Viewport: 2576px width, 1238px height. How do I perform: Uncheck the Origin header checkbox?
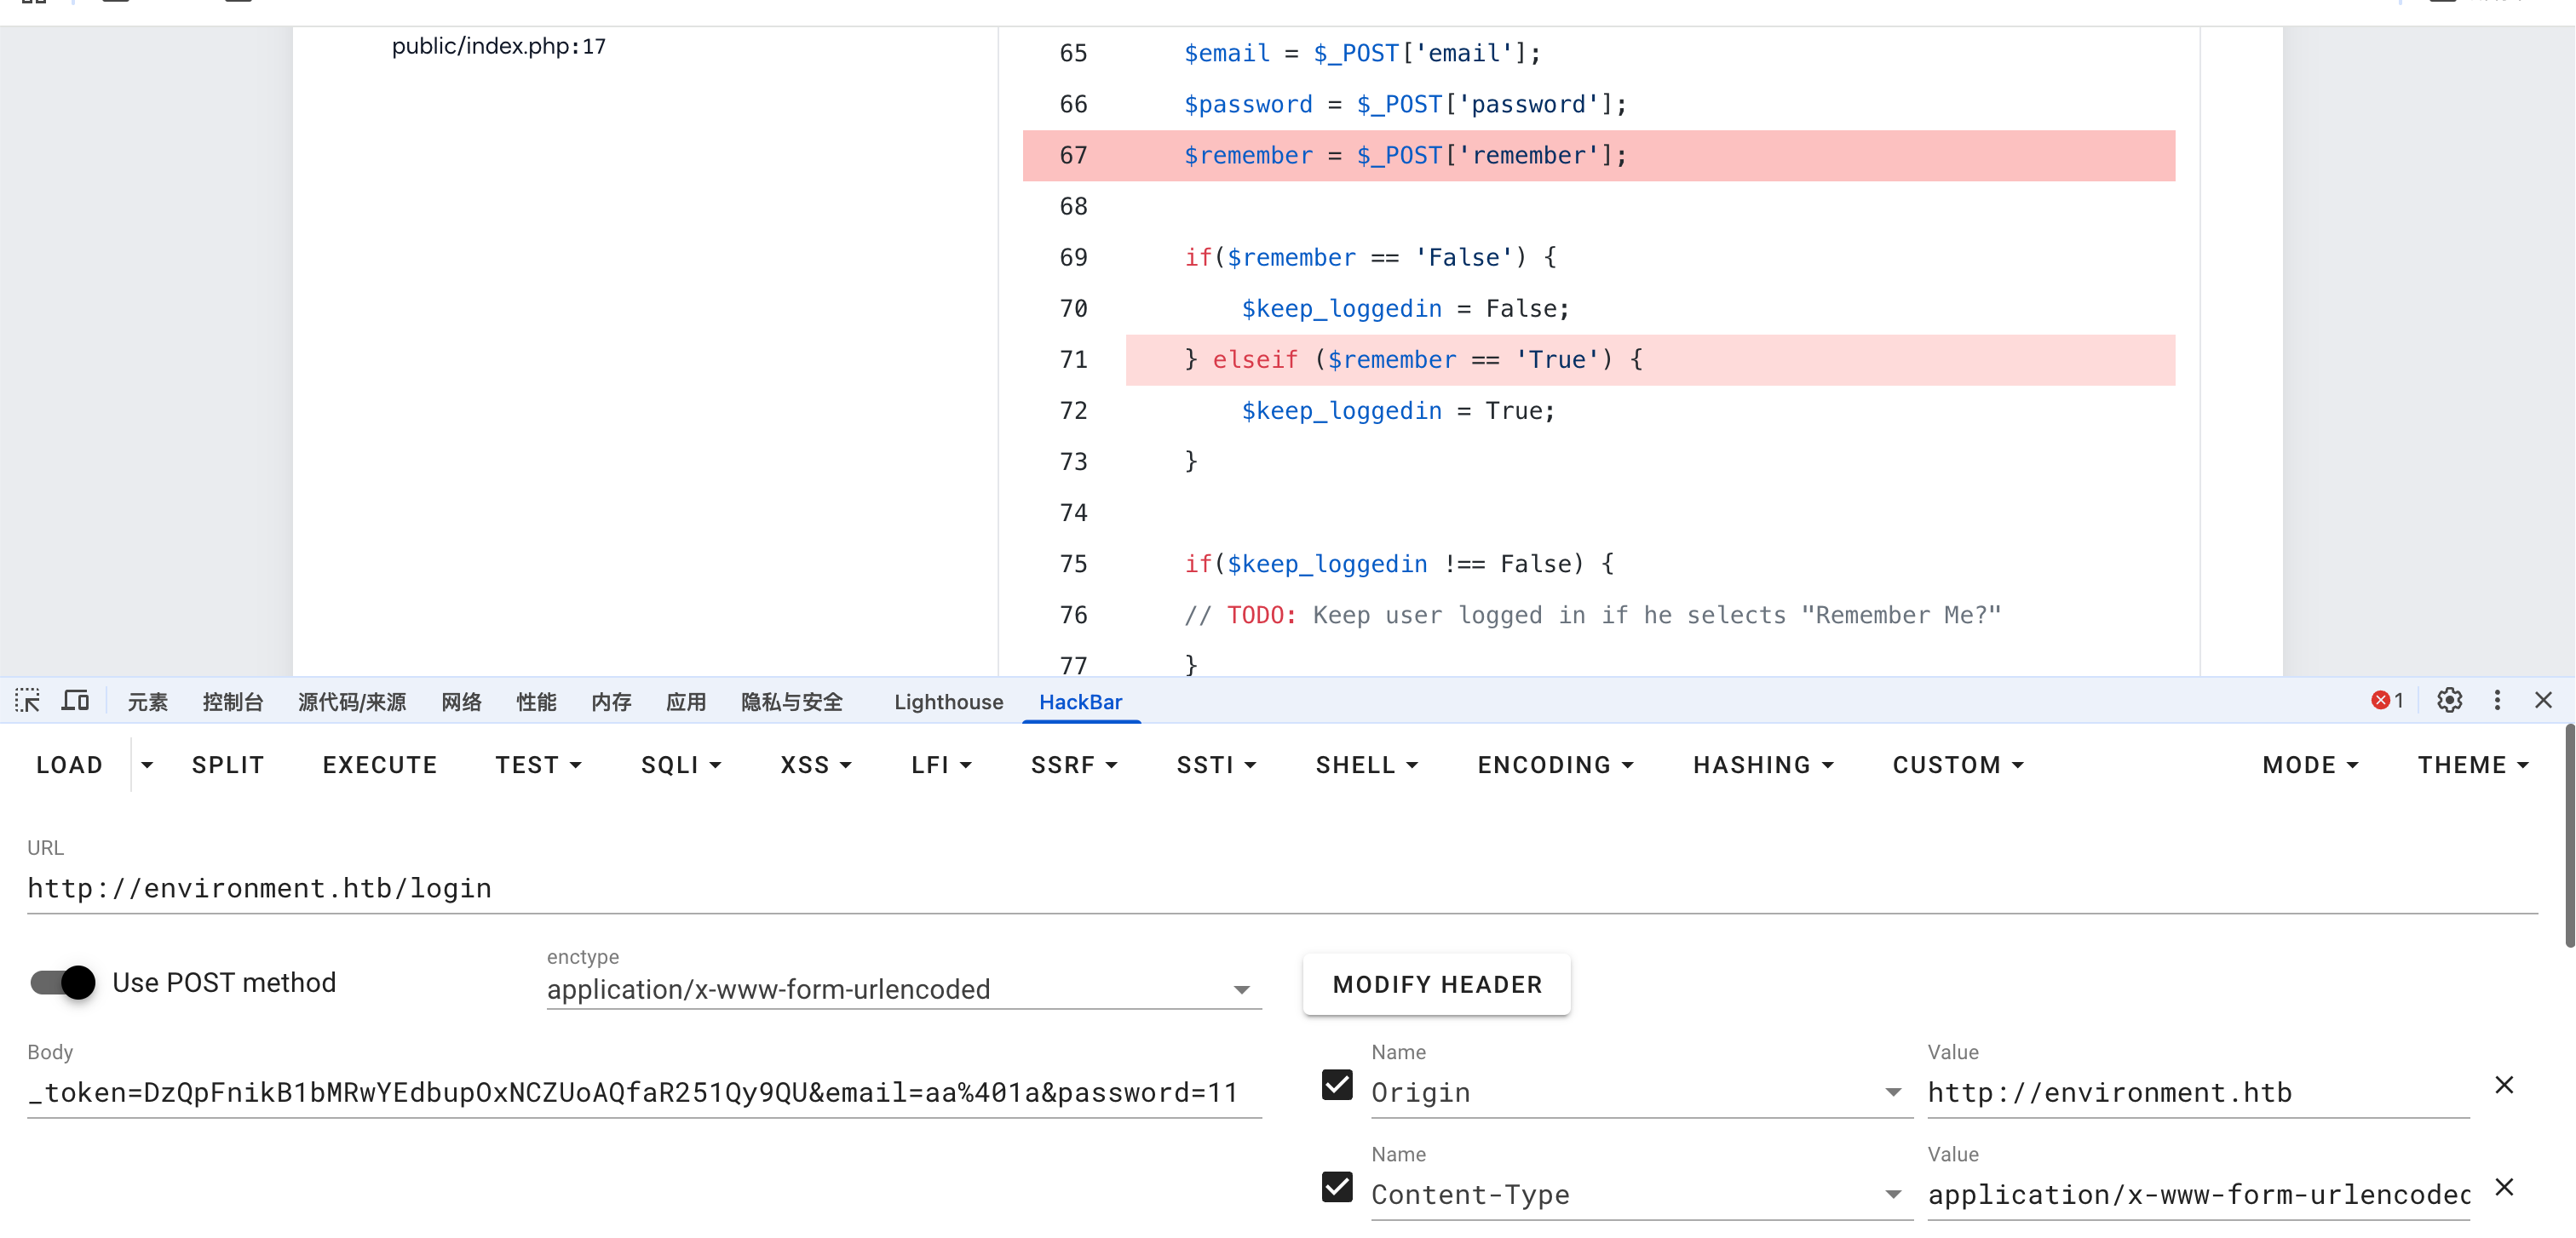click(x=1337, y=1085)
